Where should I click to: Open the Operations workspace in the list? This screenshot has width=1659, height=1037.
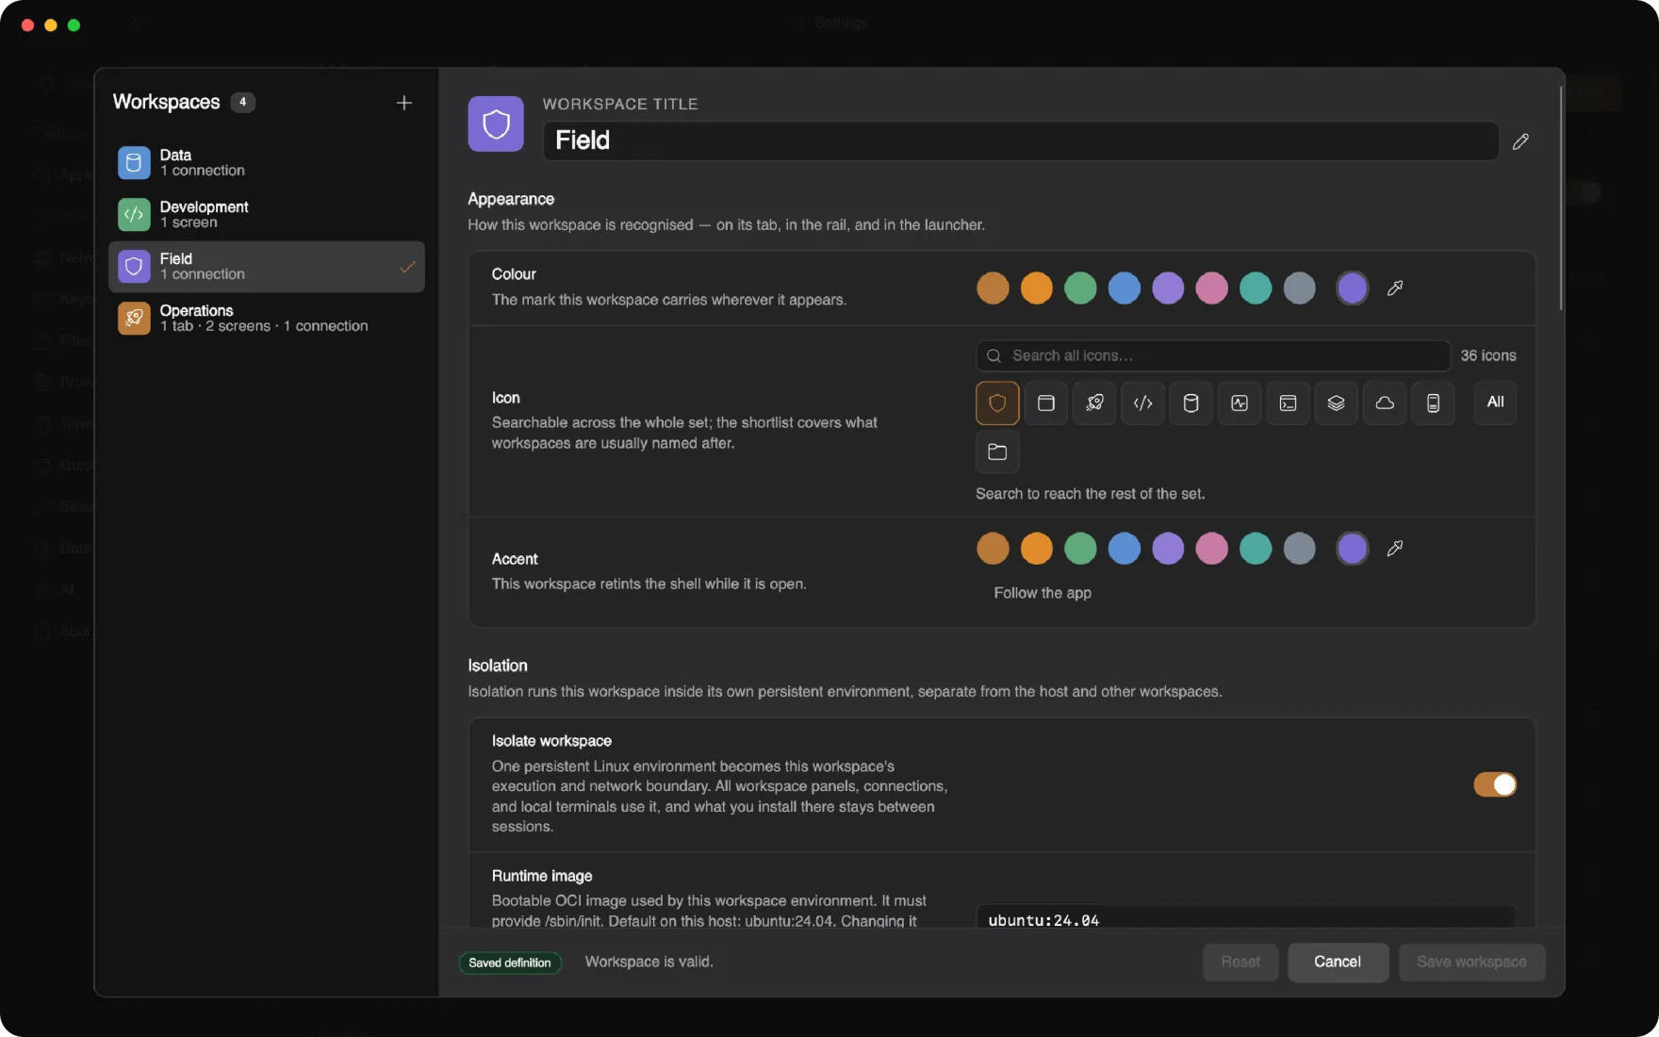point(267,319)
